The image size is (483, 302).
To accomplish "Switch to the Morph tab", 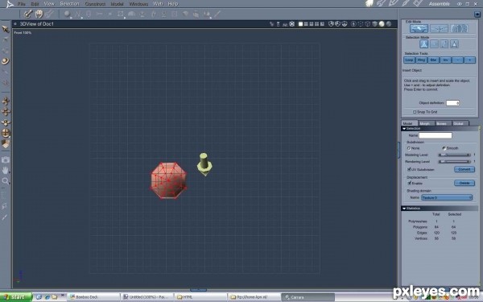I will [425, 123].
